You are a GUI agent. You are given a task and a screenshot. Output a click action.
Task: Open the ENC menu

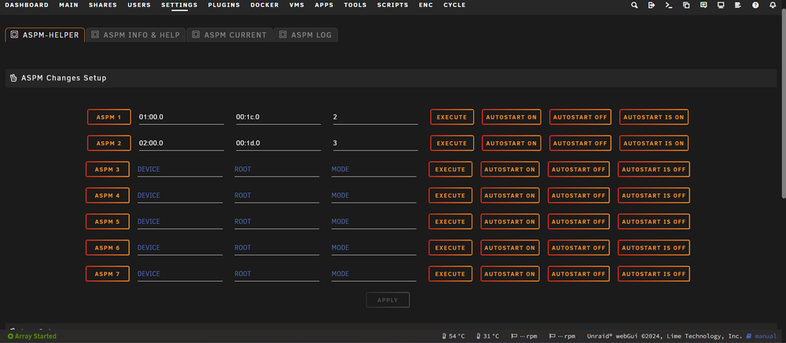click(425, 5)
